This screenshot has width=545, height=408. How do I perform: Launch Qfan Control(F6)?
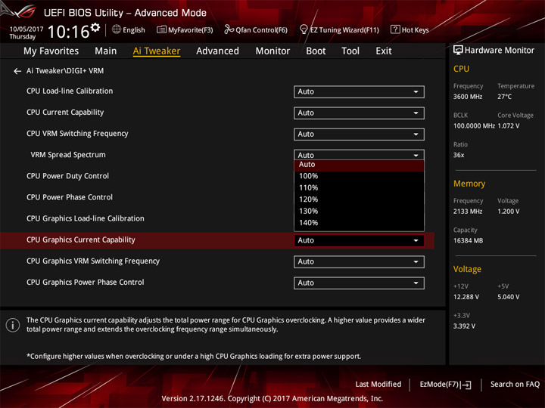[x=256, y=29]
